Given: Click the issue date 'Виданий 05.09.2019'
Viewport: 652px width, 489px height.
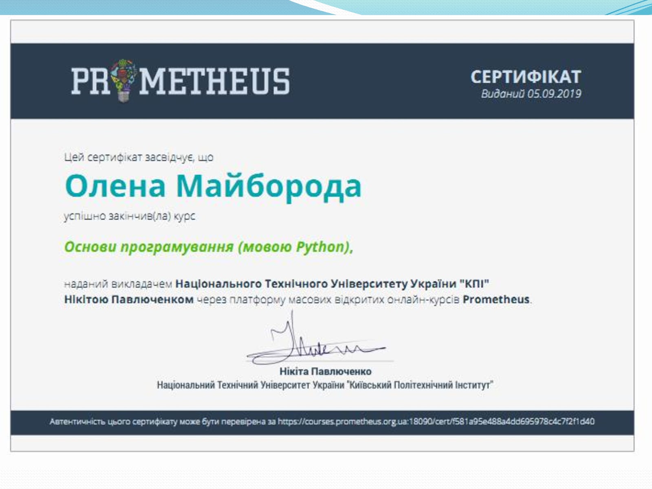Looking at the screenshot, I should [531, 94].
